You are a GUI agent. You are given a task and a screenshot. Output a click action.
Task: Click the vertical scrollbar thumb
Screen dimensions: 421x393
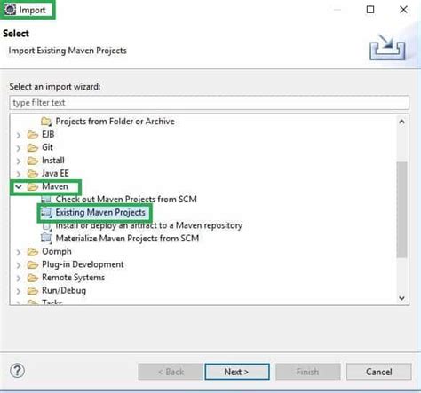[401, 209]
